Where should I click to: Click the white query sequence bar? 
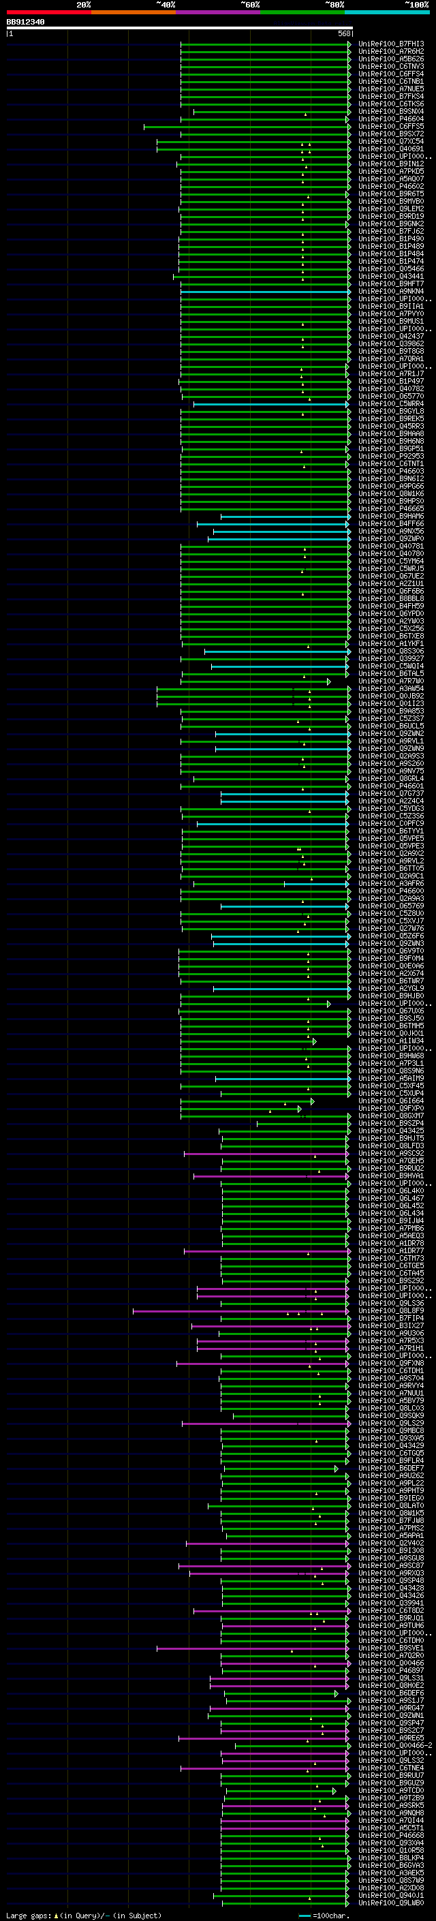click(x=180, y=29)
